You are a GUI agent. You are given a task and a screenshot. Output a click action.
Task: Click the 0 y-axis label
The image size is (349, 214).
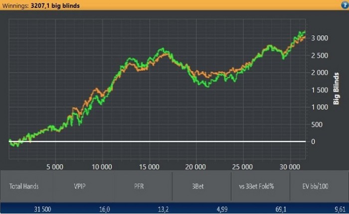(x=313, y=142)
